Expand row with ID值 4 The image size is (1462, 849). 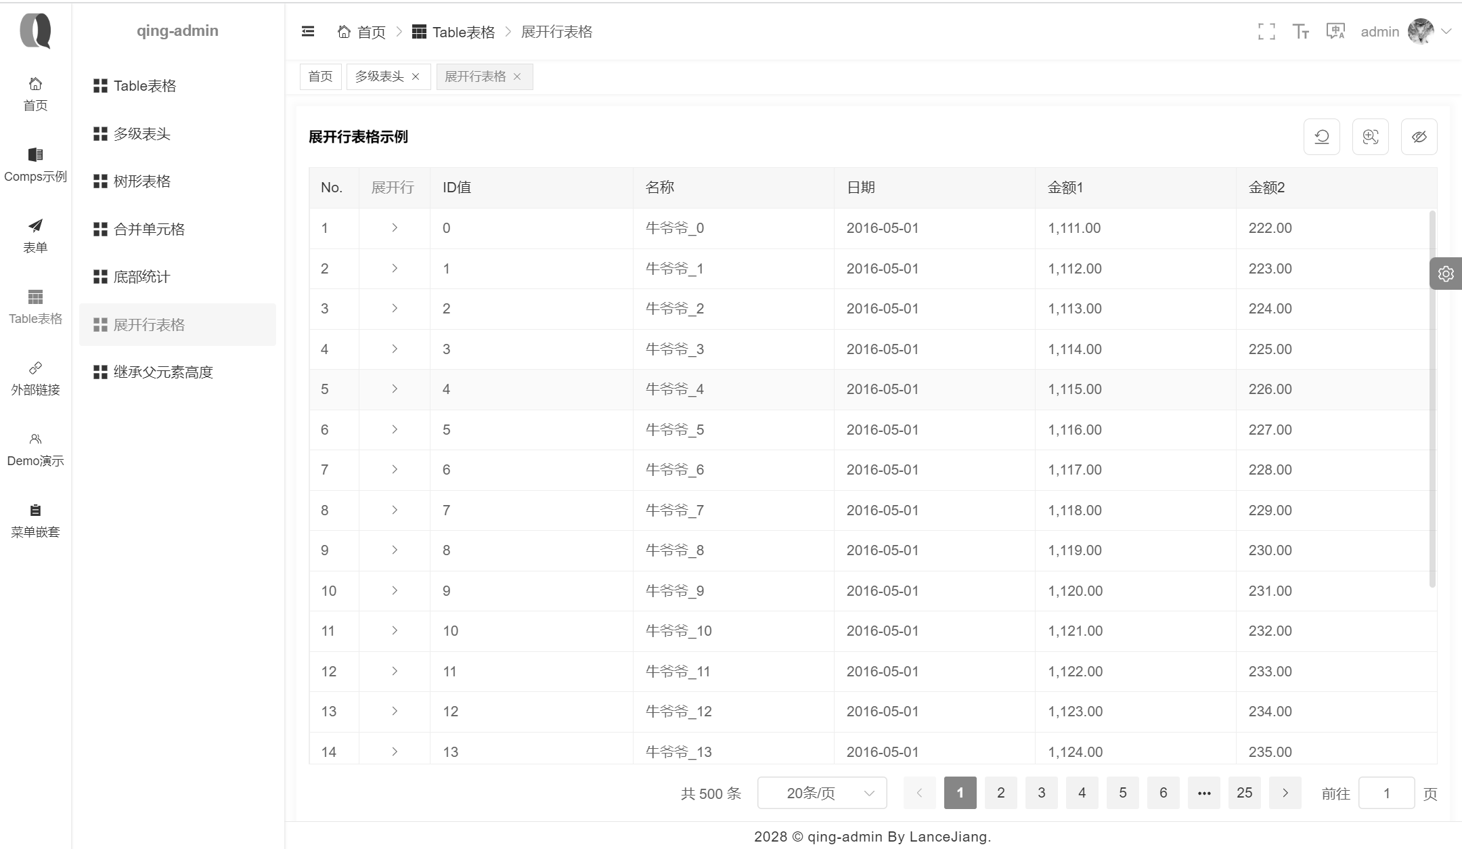coord(395,389)
